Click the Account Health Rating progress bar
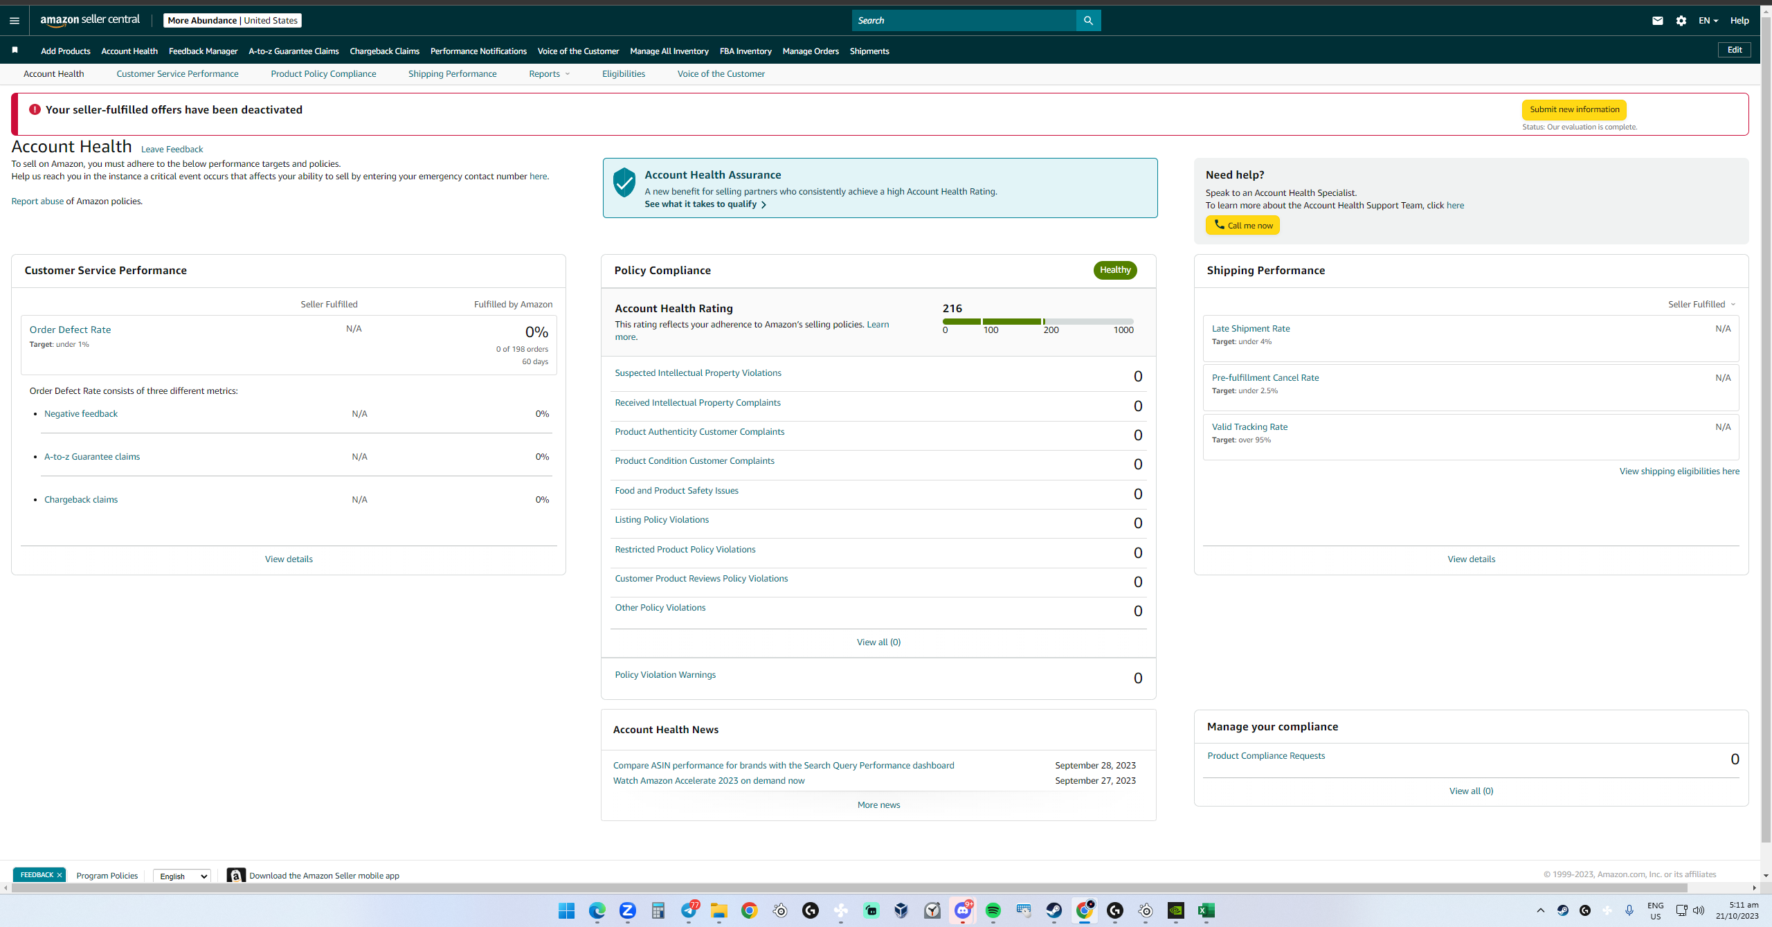This screenshot has height=927, width=1772. pos(1038,321)
